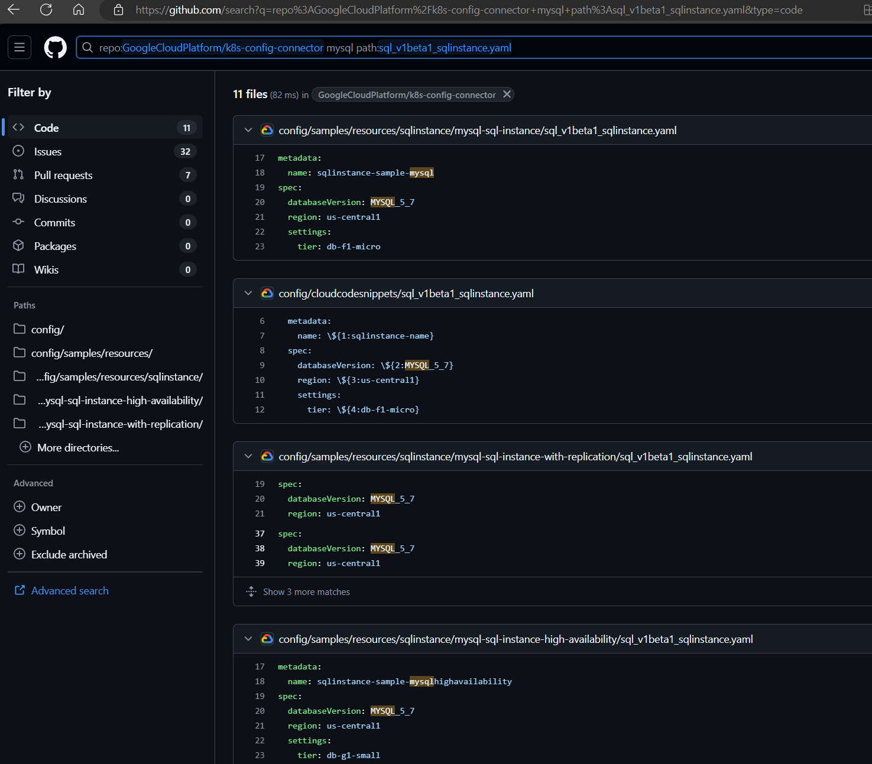Collapse the mysql-sql-instance-with-replication result
This screenshot has height=764, width=872.
pos(248,456)
